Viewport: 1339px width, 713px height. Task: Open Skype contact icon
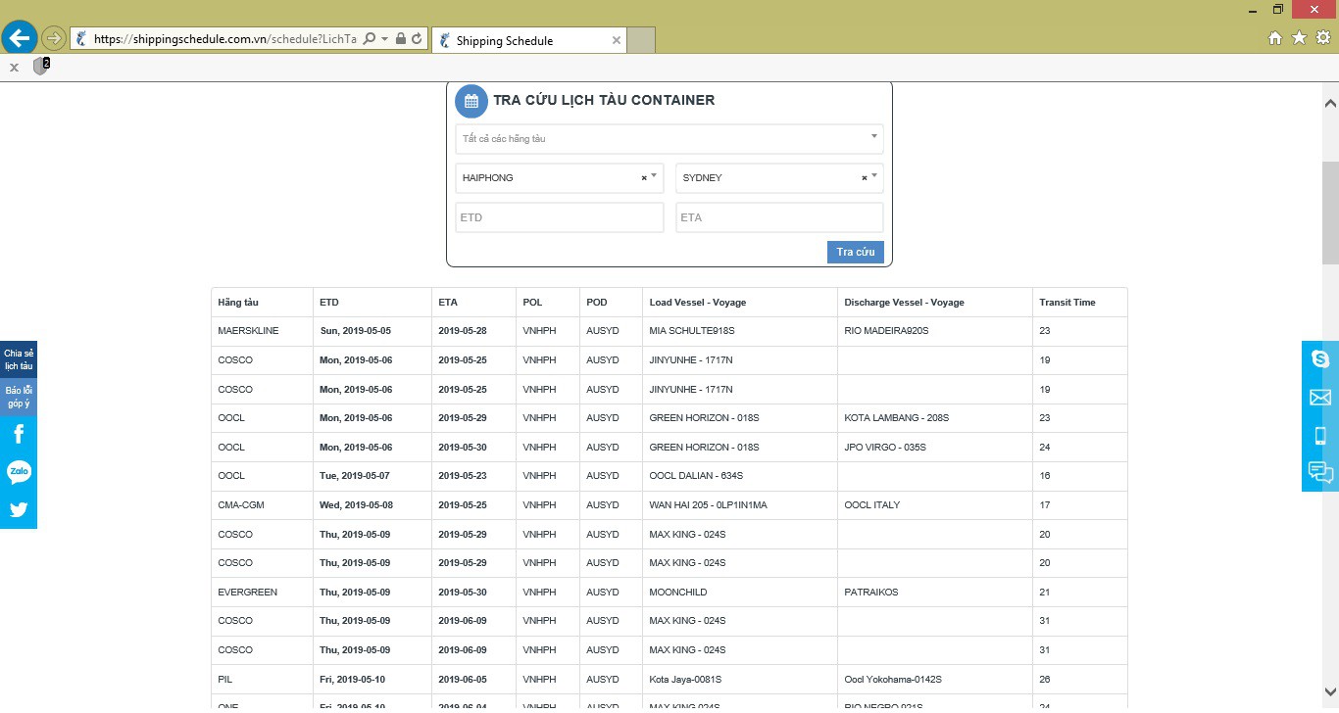(x=1320, y=359)
